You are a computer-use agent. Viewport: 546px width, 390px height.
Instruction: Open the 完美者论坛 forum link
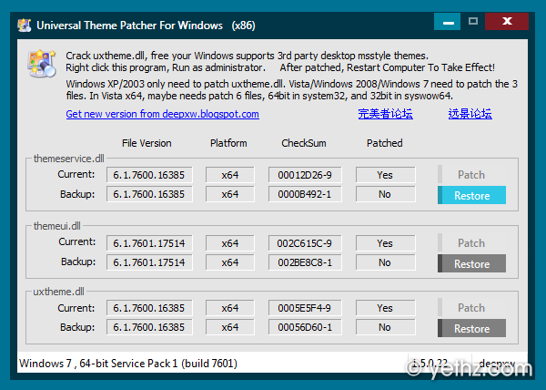385,114
